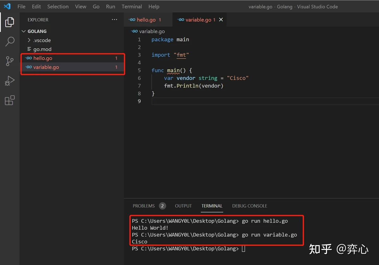Click the go.mod file icon
379x265 pixels.
[x=29, y=49]
